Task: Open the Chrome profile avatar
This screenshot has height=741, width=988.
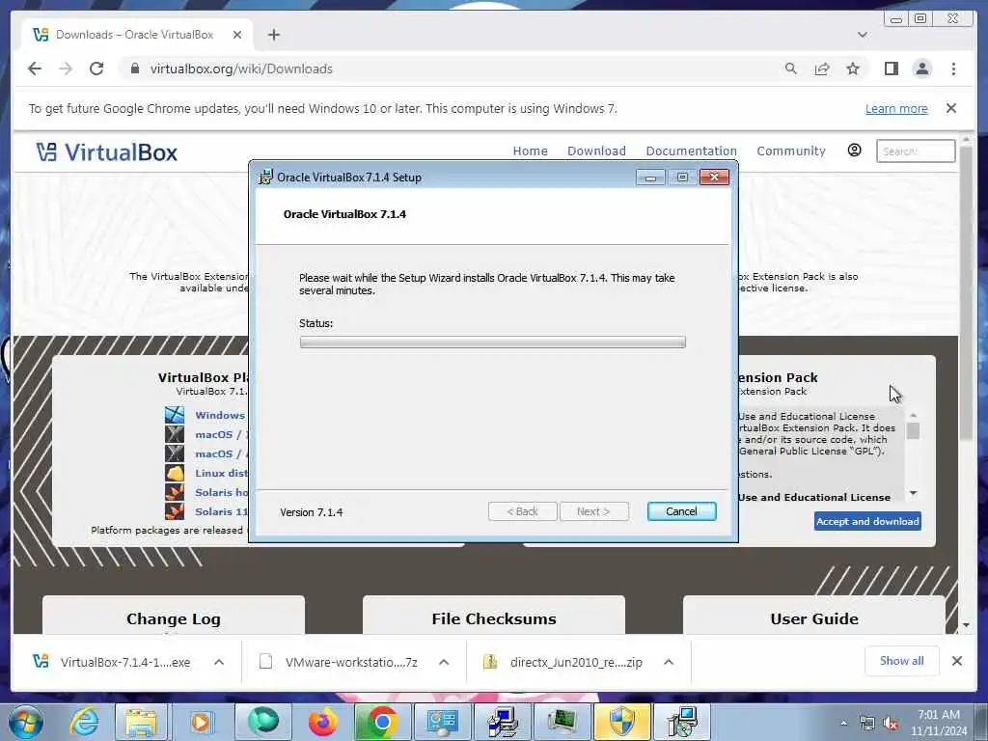Action: coord(921,69)
